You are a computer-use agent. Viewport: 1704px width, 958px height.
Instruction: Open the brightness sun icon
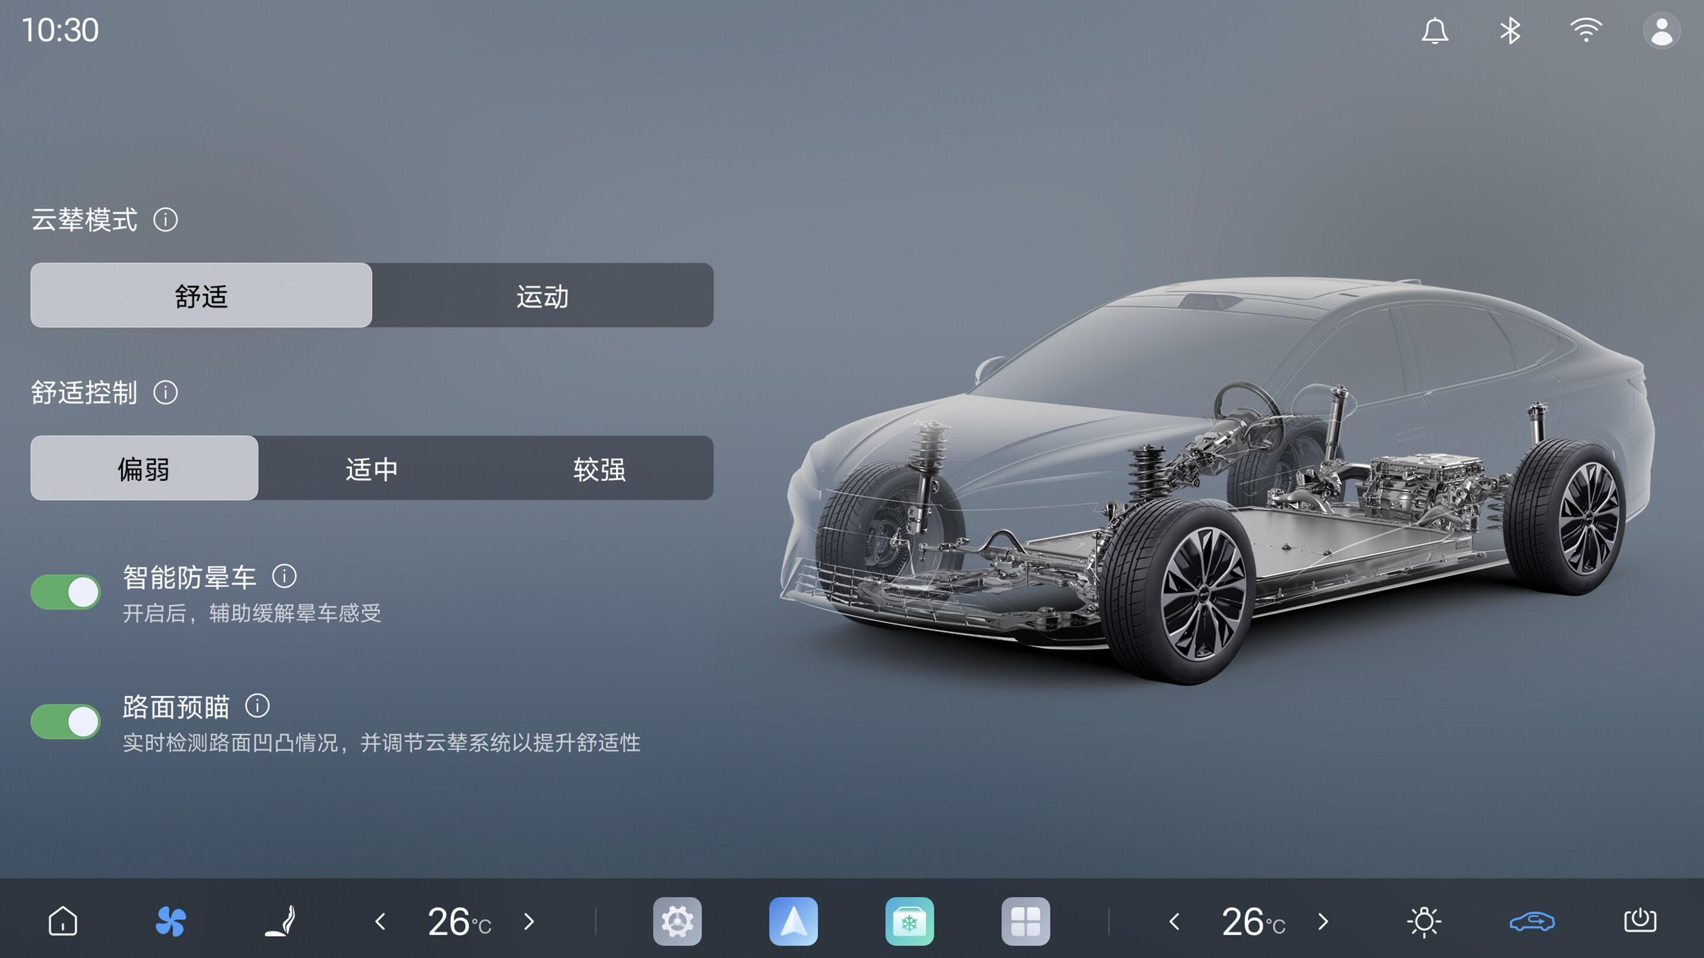pos(1424,921)
